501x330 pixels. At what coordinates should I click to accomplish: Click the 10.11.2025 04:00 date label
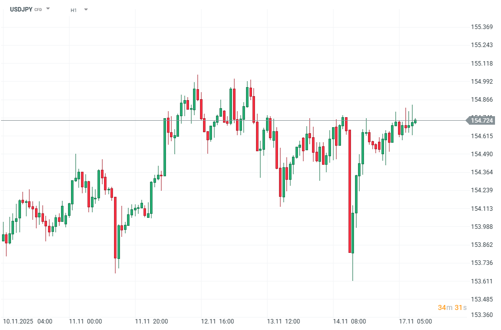(x=27, y=321)
